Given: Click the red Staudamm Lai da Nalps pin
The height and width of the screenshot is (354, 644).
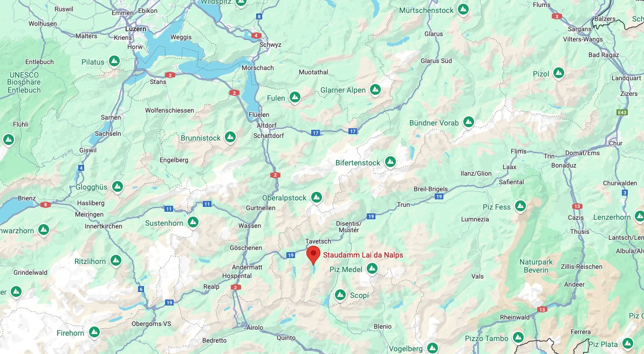Looking at the screenshot, I should point(313,255).
